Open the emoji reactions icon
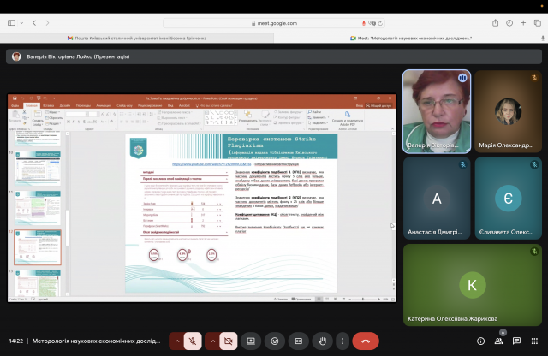Screen dimensions: 548x356 click(x=275, y=341)
